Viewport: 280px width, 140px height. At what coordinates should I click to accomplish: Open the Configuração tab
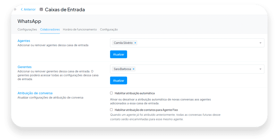tap(109, 30)
